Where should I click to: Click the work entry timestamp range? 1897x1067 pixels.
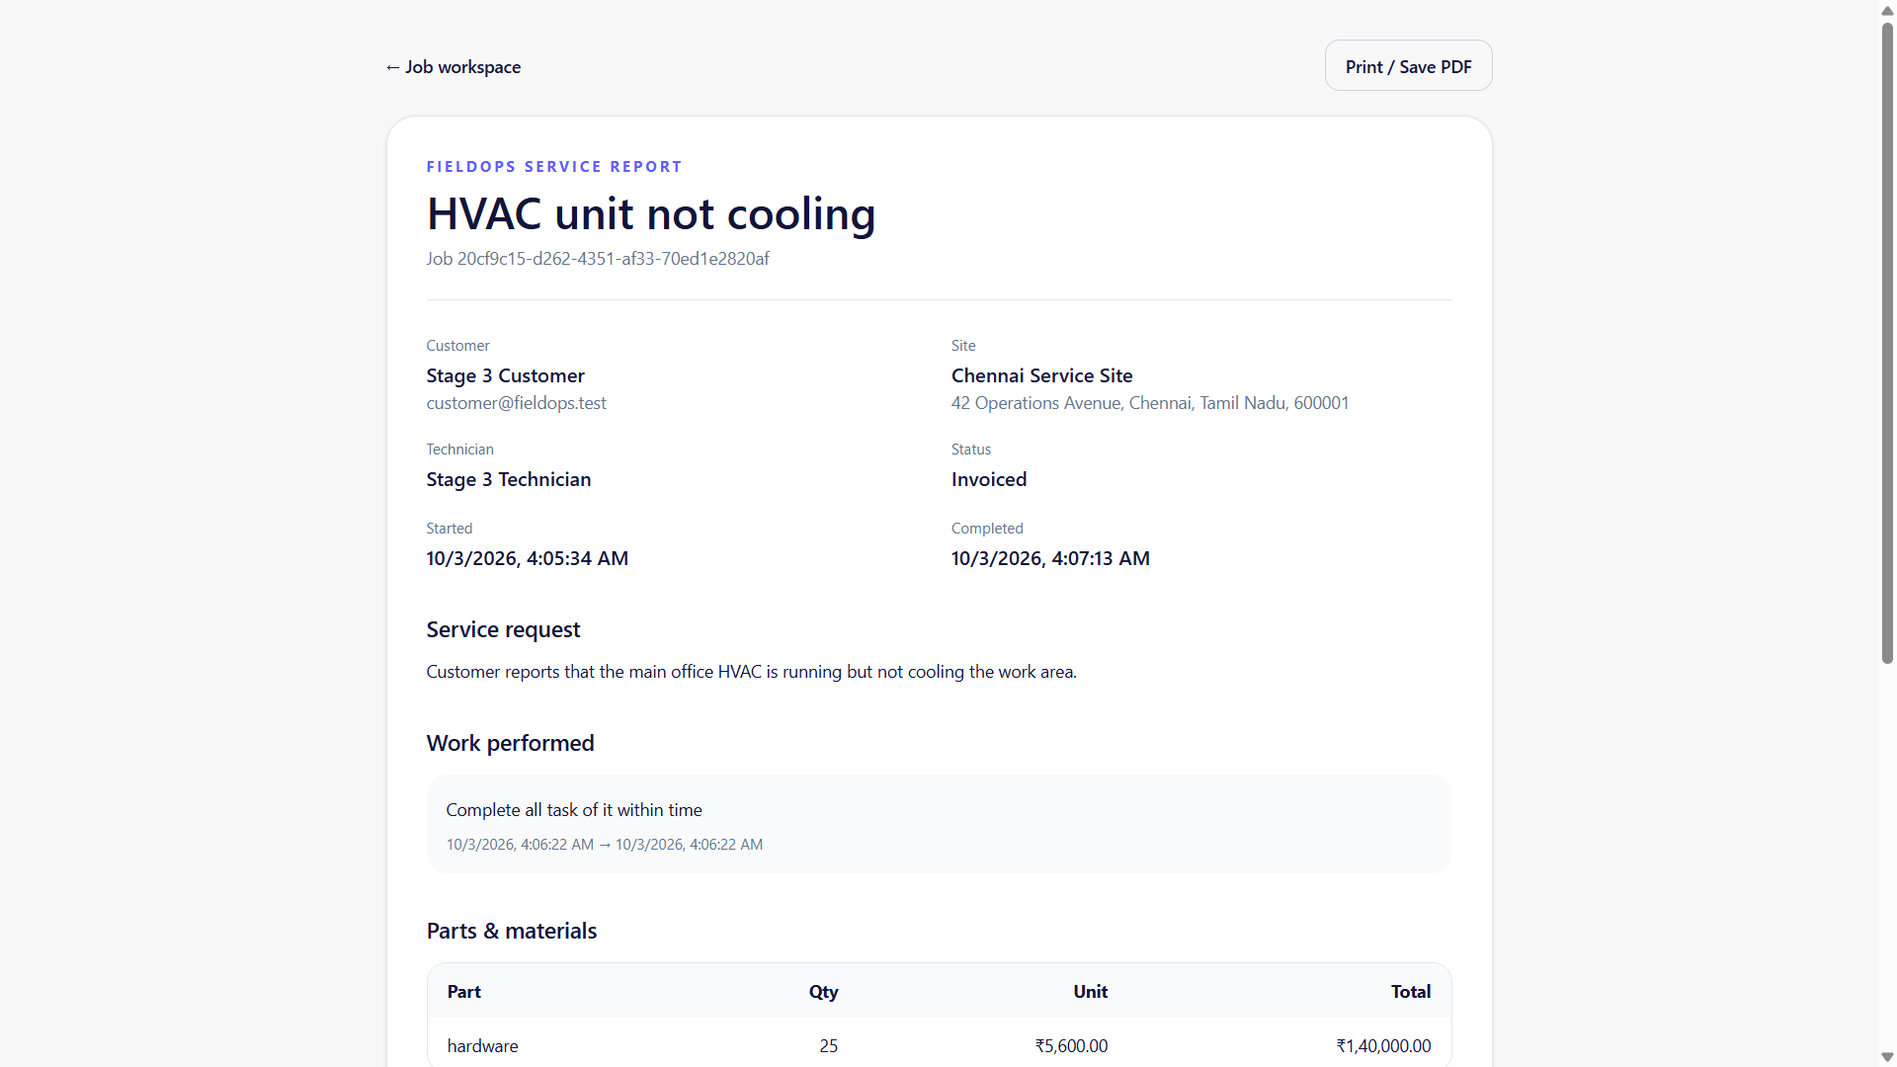tap(605, 845)
